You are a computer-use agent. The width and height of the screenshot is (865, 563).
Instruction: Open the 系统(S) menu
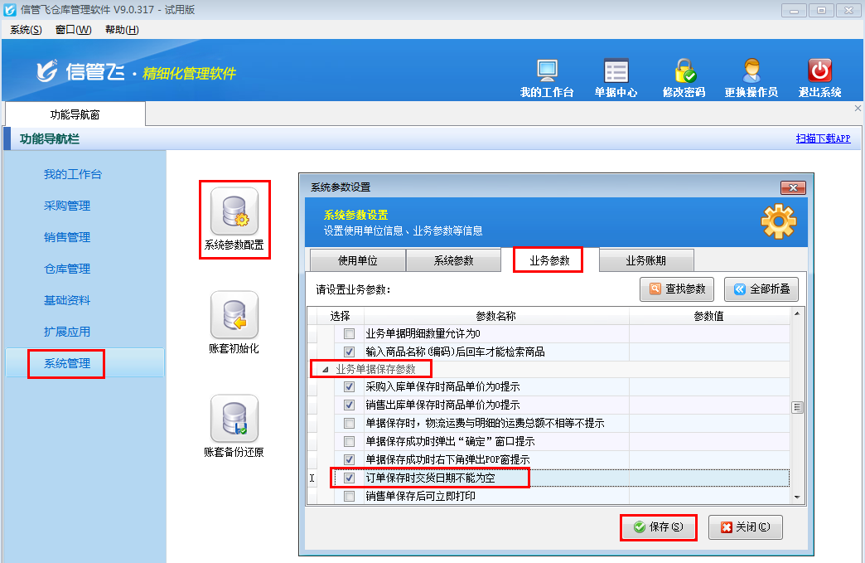pyautogui.click(x=25, y=29)
